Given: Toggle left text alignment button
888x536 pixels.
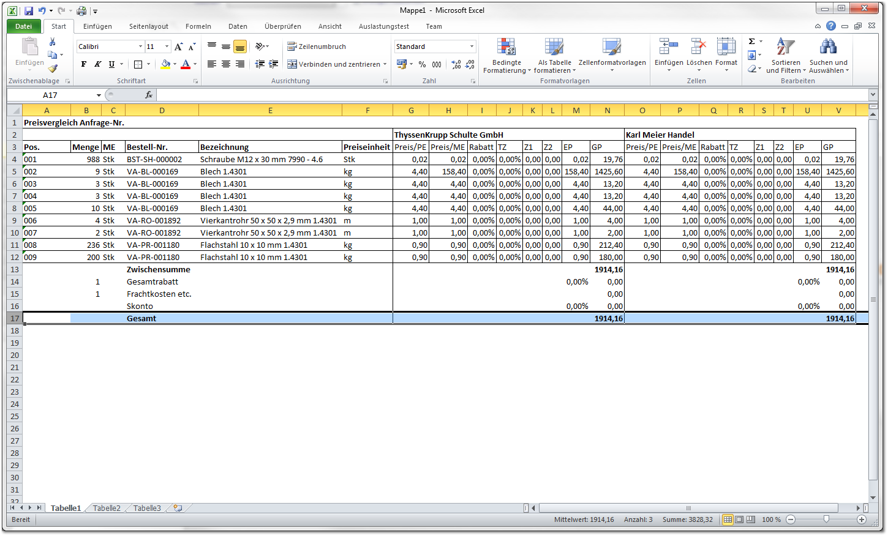Looking at the screenshot, I should [x=212, y=64].
